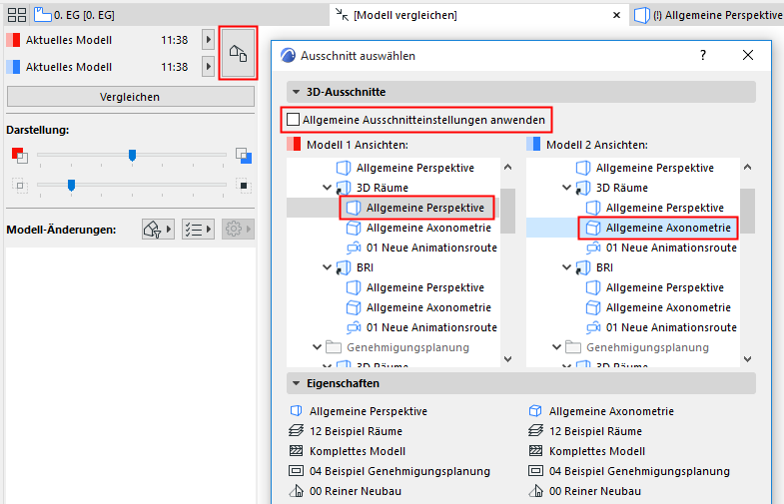This screenshot has width=784, height=504.
Task: Collapse BRI in Modell 2 tree
Action: [x=566, y=267]
